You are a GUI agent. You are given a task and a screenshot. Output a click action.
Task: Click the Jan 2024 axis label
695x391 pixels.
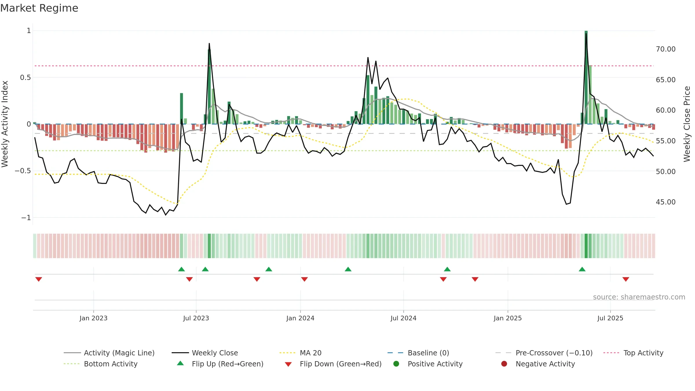tap(300, 318)
